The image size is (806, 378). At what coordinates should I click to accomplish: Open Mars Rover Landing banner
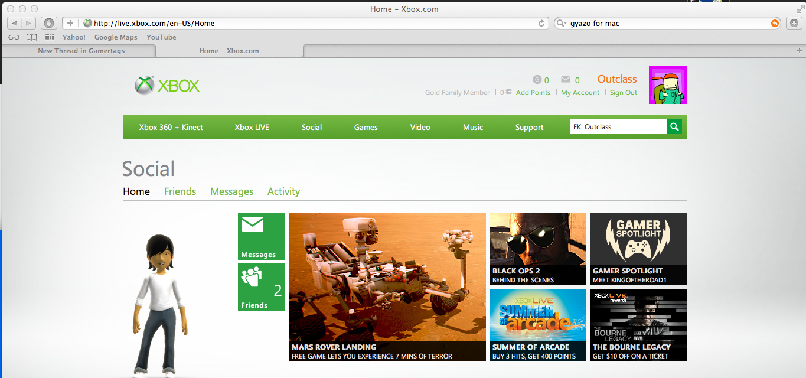click(387, 287)
